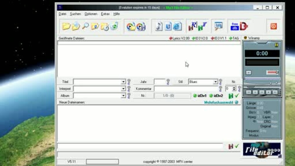Click the save icon beside id3v2
The width and height of the screenshot is (295, 166).
pos(231,96)
